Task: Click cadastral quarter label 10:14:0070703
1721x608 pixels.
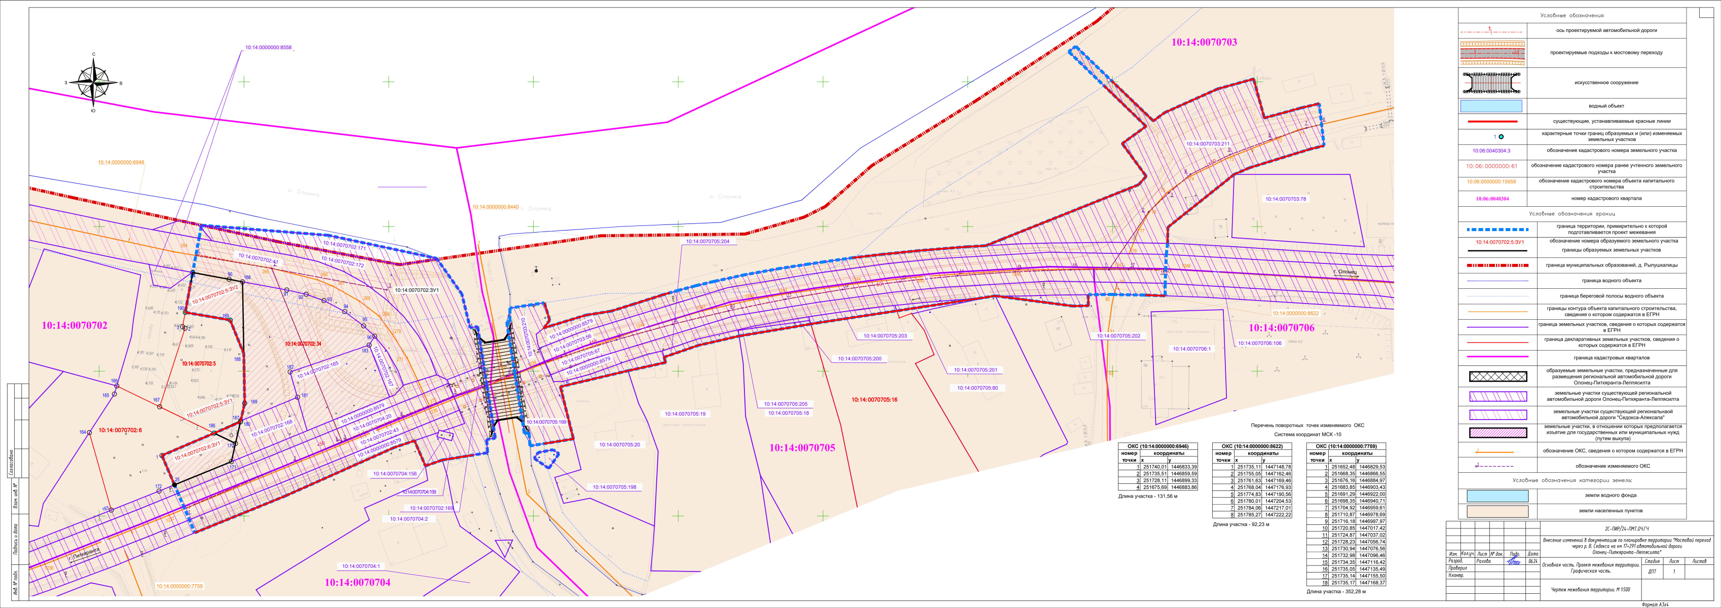Action: point(1204,42)
